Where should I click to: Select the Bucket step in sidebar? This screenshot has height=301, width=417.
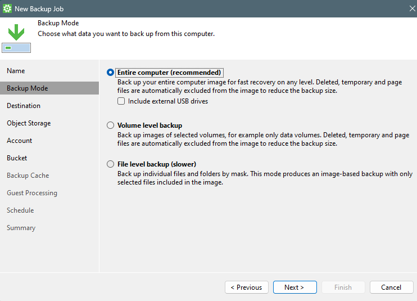click(17, 158)
